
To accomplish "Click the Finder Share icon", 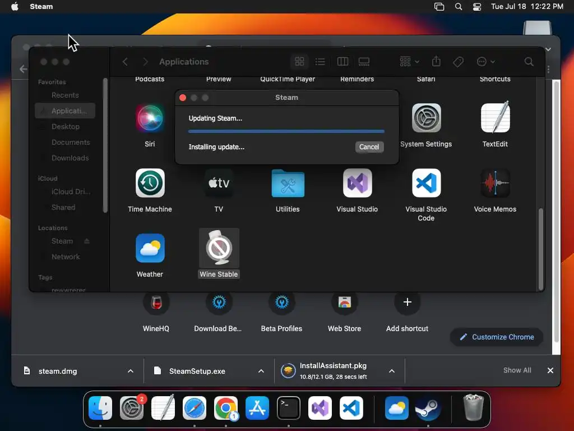I will 436,61.
